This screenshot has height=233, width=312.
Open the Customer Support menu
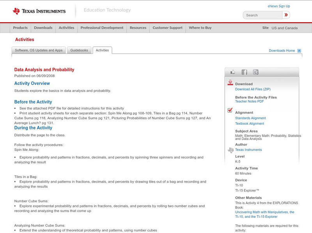[167, 28]
